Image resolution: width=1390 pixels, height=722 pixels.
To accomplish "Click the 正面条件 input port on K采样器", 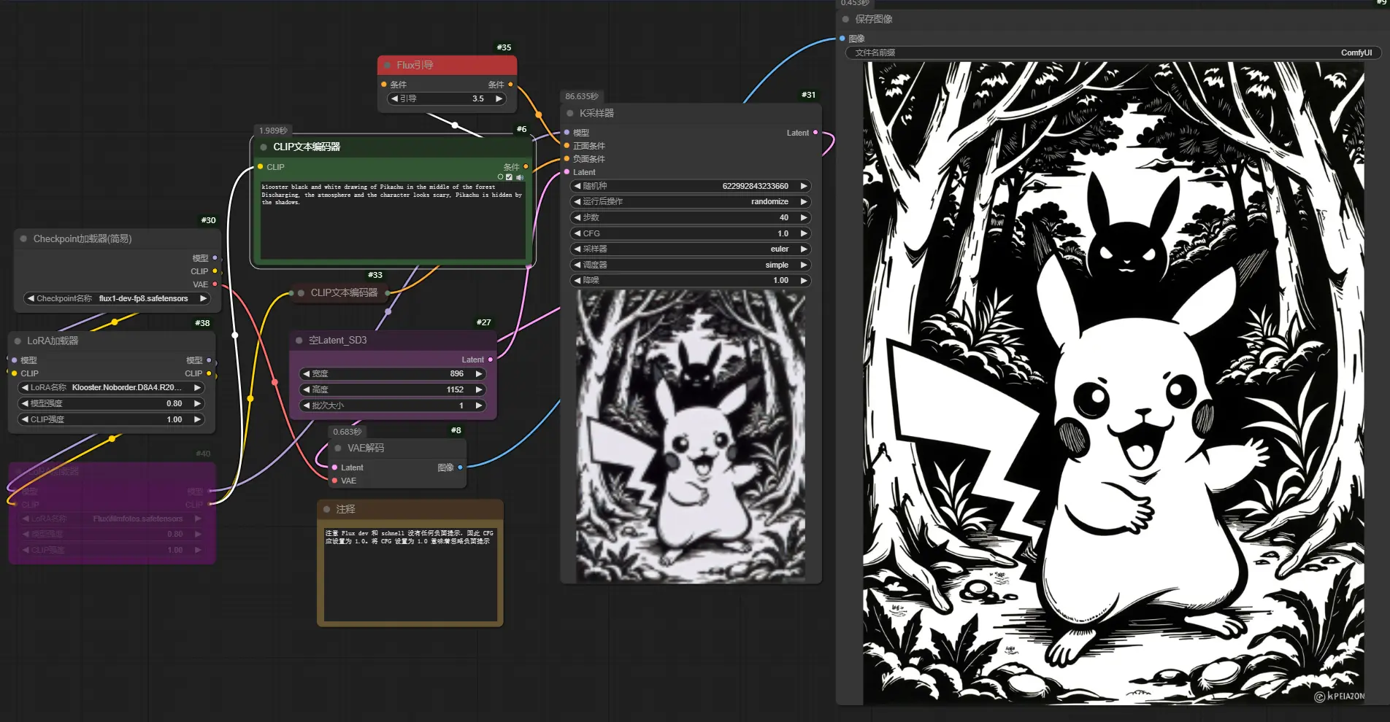I will pos(567,146).
